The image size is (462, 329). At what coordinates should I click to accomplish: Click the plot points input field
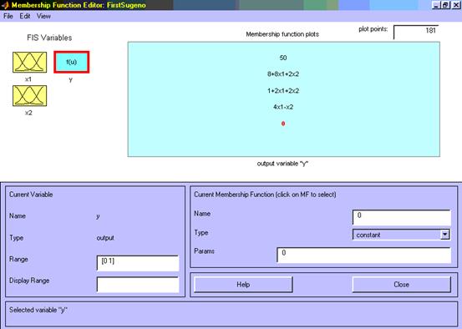pyautogui.click(x=416, y=32)
